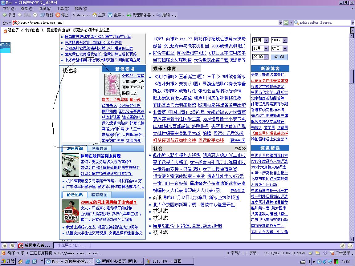Click the 查询 search button

click(279, 57)
